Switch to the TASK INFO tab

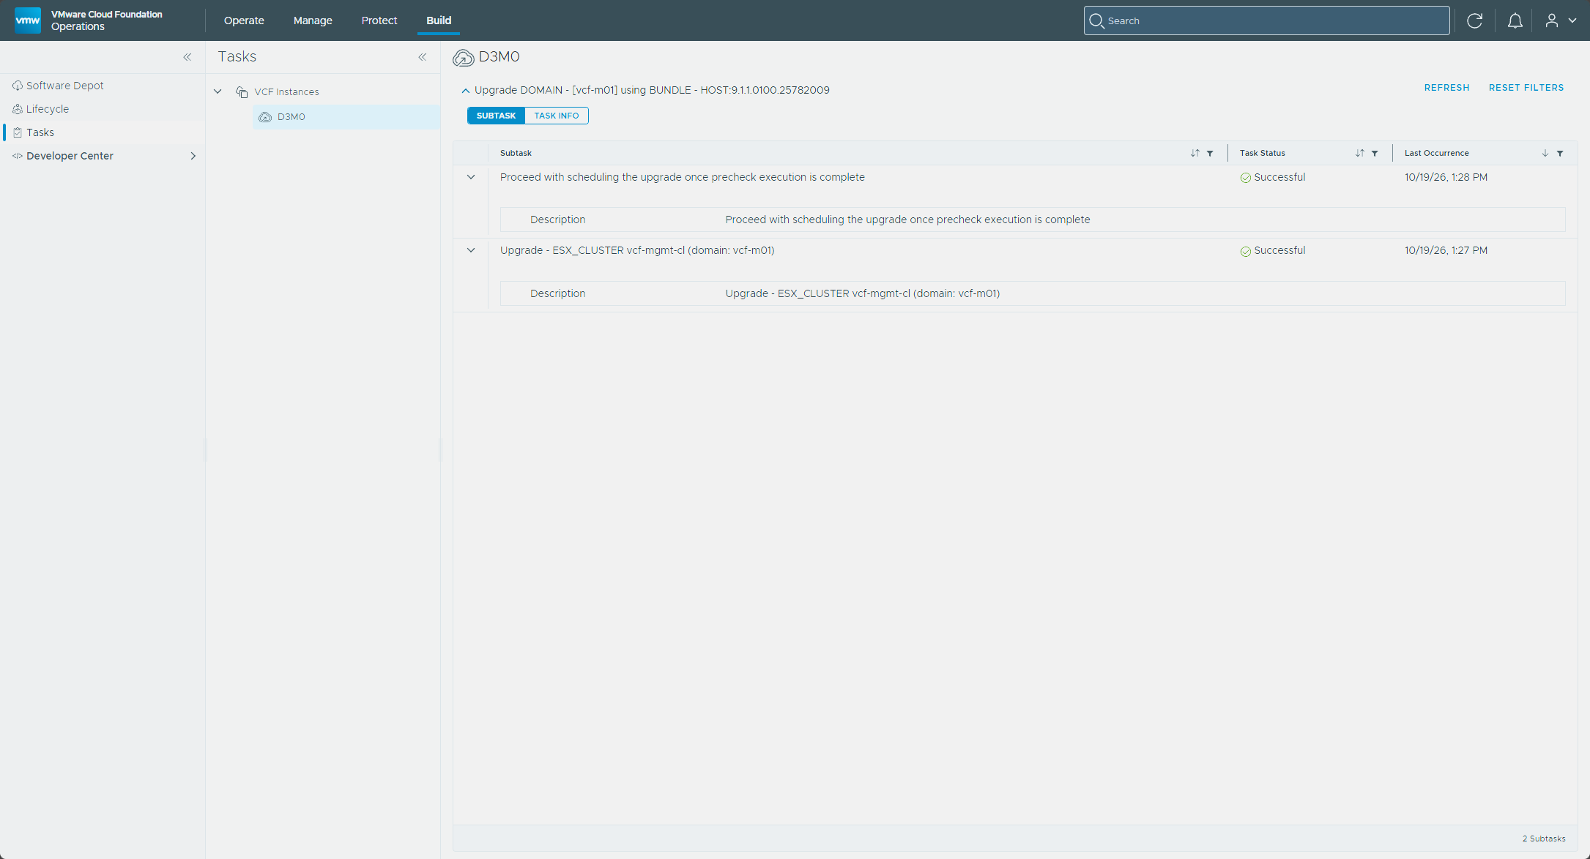(557, 116)
